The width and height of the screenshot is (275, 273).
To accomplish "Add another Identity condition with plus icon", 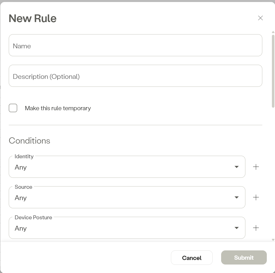I will pos(256,167).
